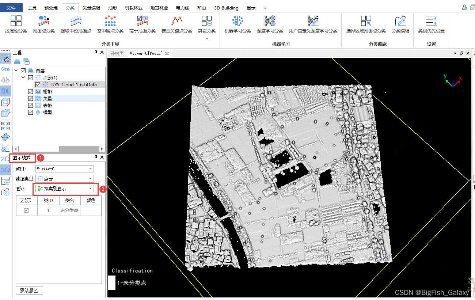Switch to the 开始页 viewer tab
The height and width of the screenshot is (300, 475).
pos(117,53)
